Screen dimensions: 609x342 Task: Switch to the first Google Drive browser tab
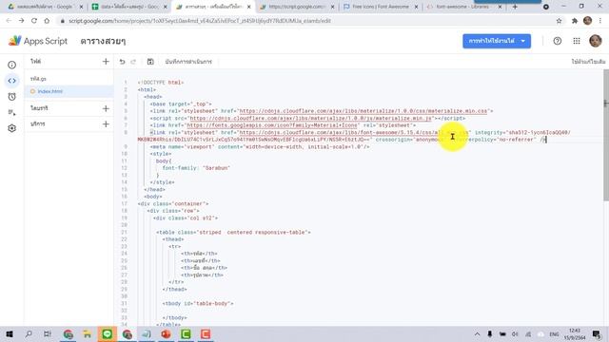45,7
